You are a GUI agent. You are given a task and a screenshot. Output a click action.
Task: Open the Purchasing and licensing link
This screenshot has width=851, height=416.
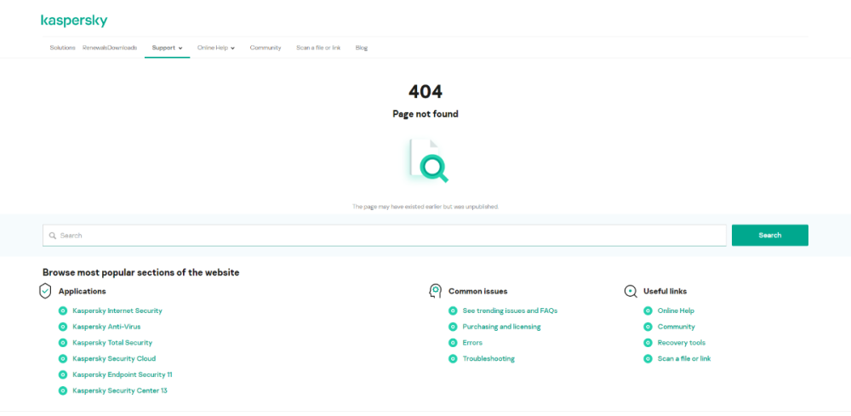point(501,327)
